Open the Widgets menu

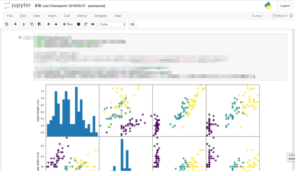(100, 16)
